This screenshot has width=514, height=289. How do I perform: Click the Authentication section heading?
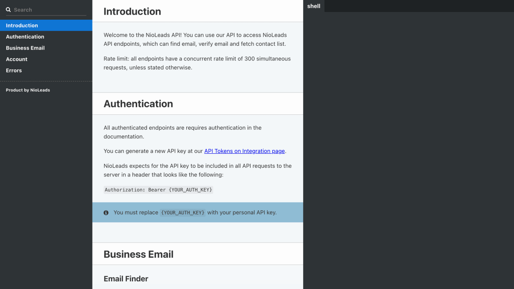[x=138, y=104]
